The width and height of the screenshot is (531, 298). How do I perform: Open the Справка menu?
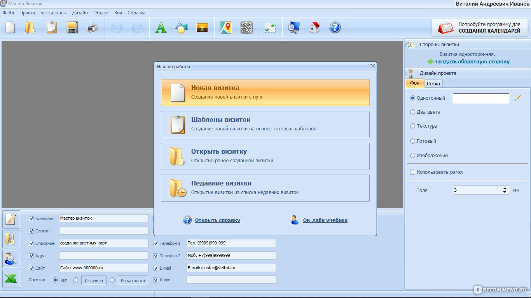click(x=136, y=13)
